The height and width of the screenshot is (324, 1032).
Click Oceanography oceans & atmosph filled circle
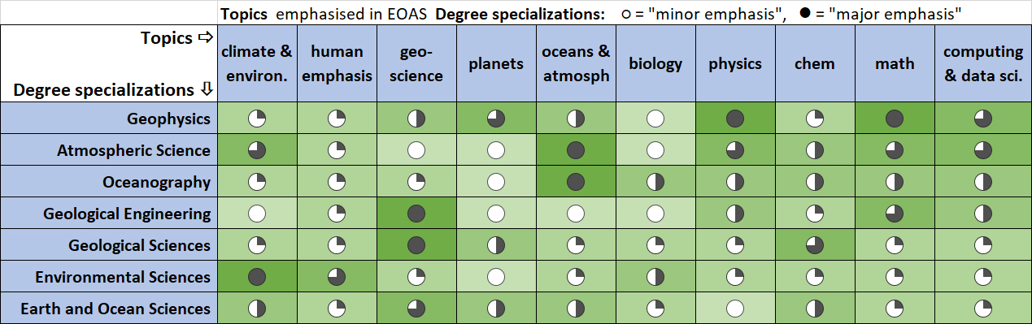point(576,182)
